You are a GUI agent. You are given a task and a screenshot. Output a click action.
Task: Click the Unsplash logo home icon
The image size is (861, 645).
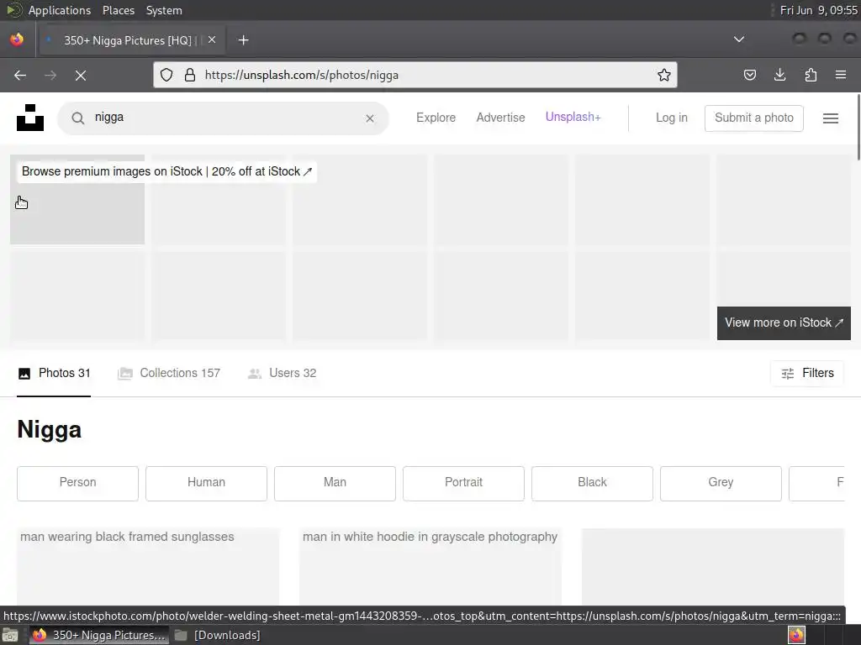pos(30,118)
